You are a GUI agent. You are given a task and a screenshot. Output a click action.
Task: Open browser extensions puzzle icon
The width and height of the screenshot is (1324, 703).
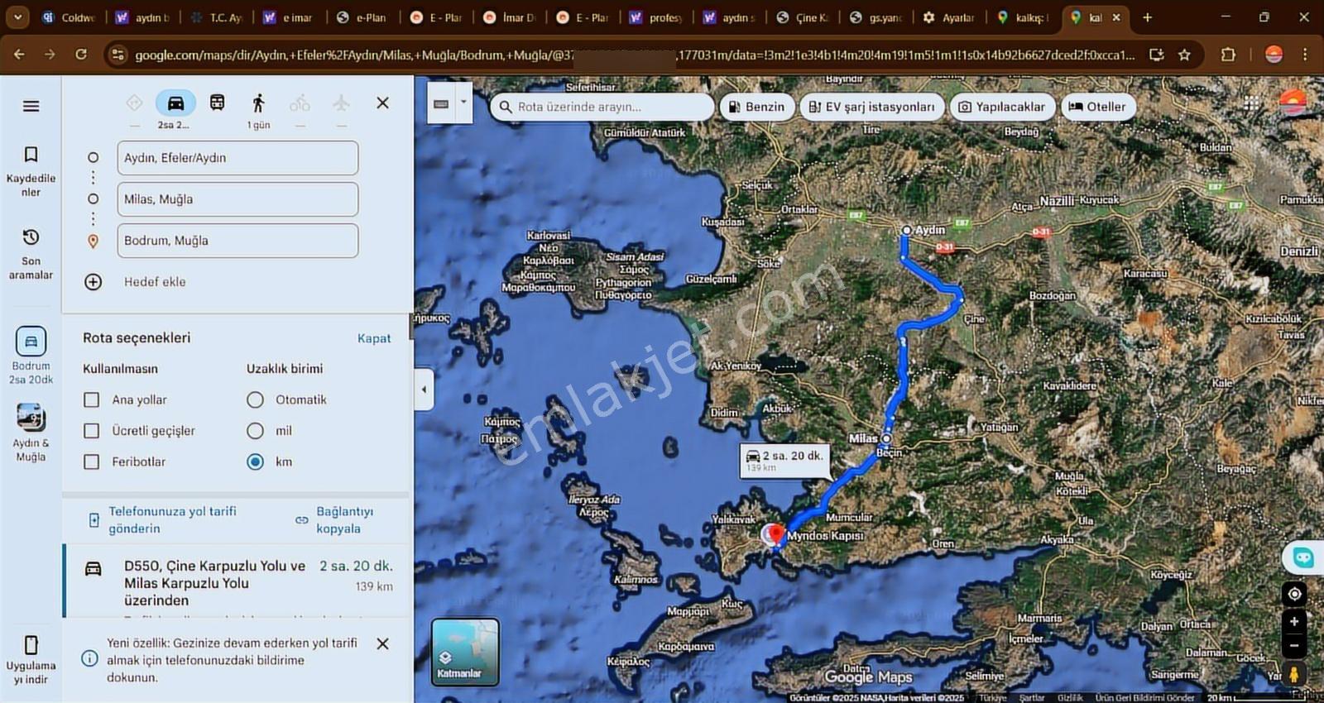point(1228,55)
